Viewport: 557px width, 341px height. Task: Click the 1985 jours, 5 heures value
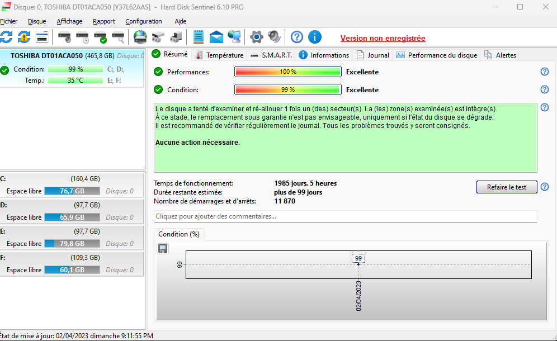tap(305, 183)
